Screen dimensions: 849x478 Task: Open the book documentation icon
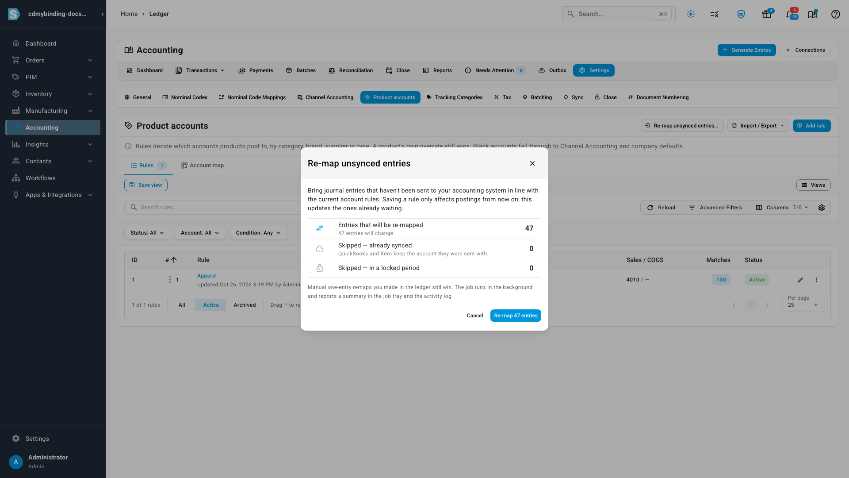click(813, 14)
